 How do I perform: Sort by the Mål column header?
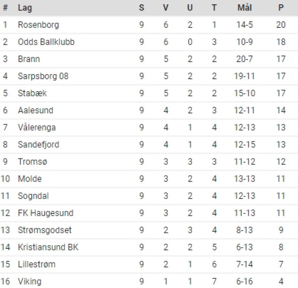click(244, 8)
